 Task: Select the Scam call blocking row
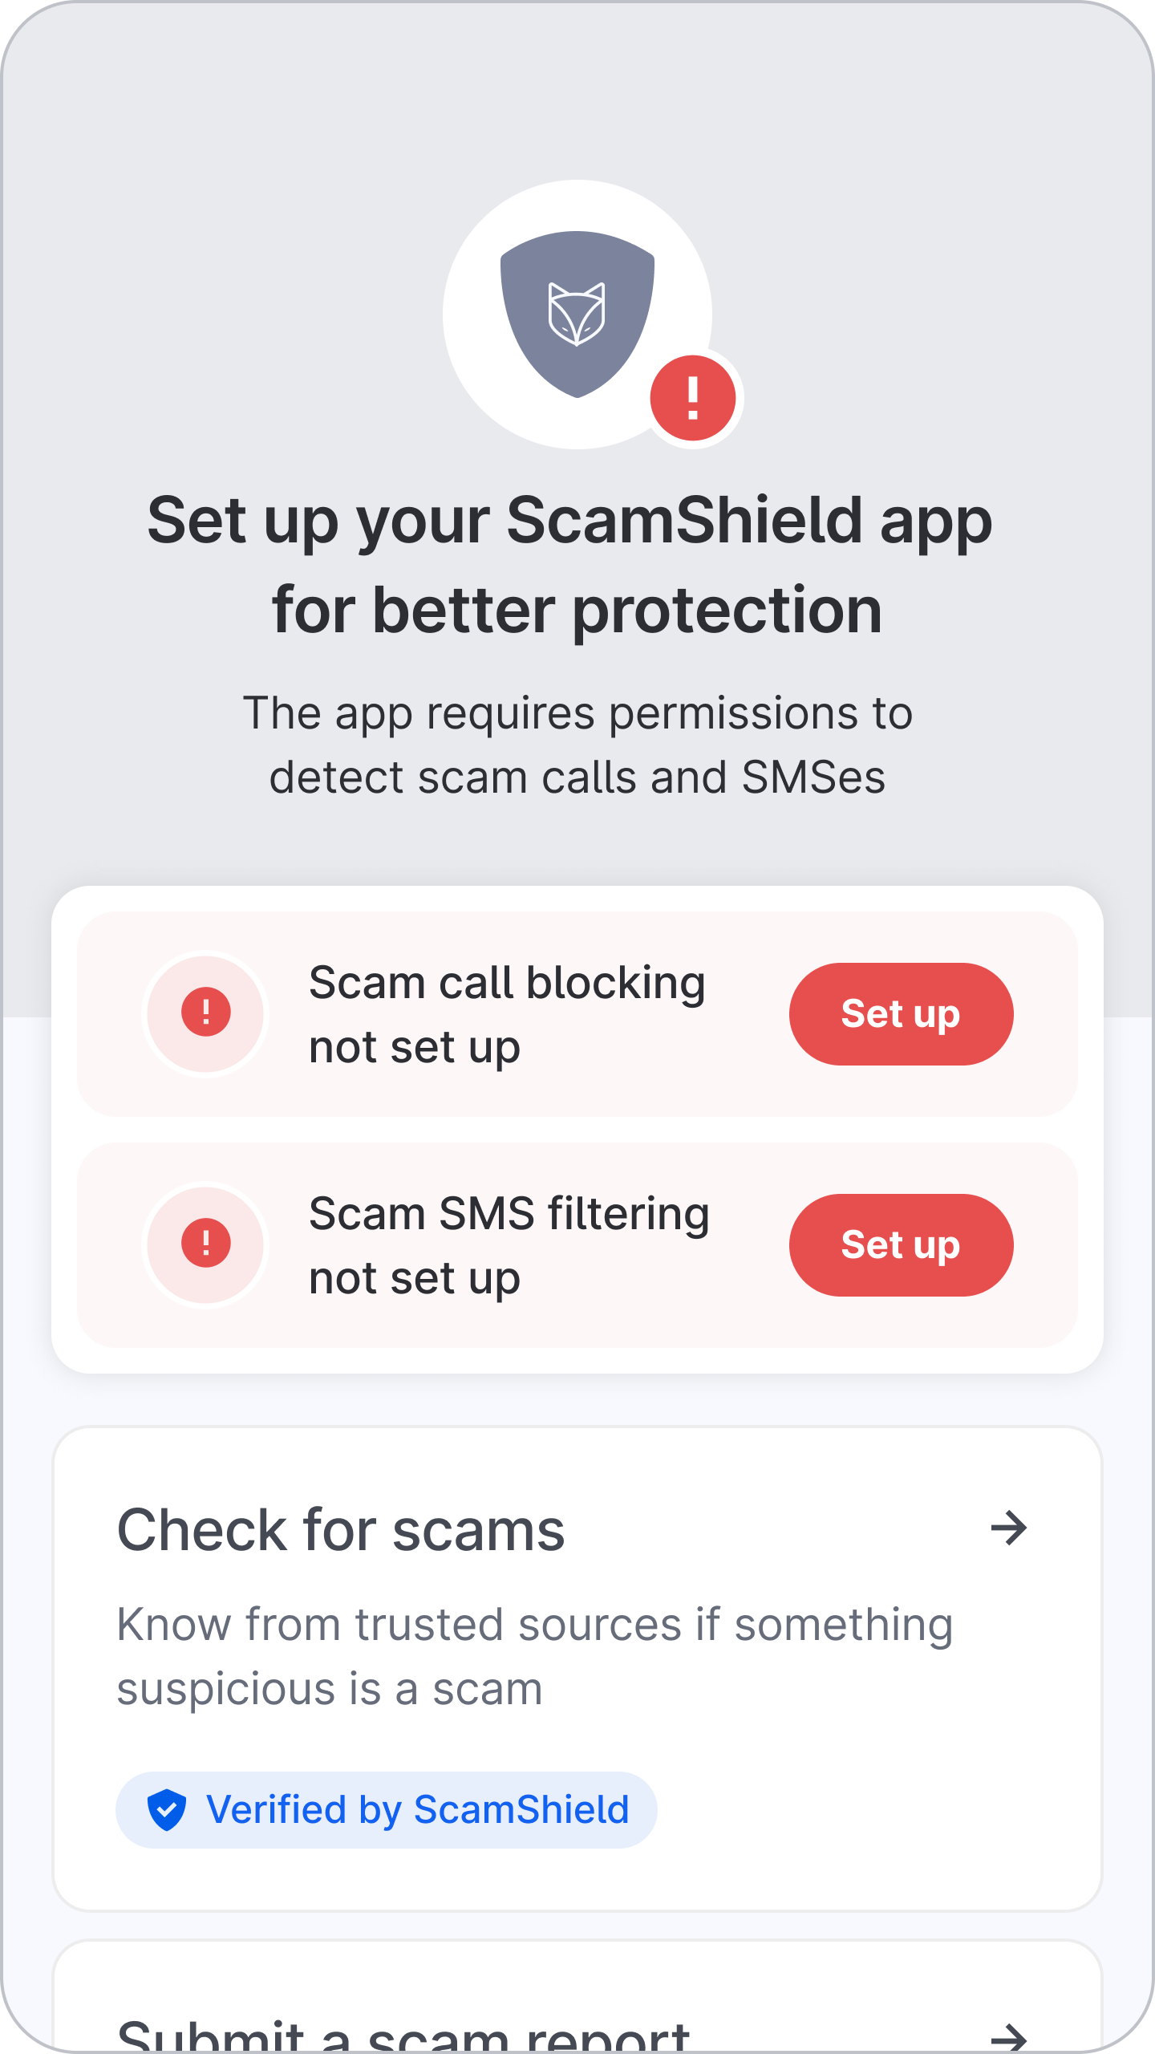[x=577, y=1014]
